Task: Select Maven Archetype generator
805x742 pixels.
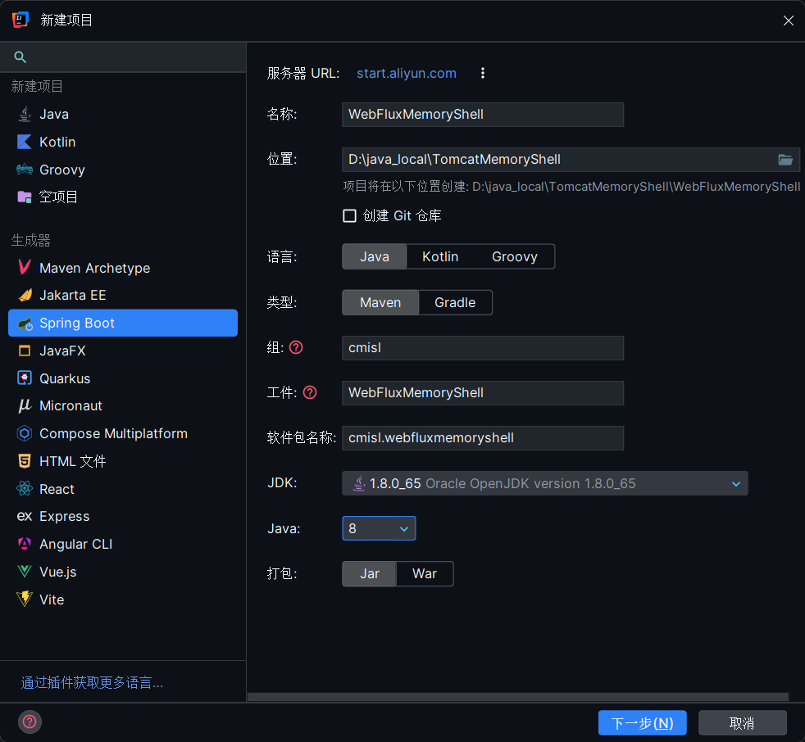Action: tap(123, 268)
